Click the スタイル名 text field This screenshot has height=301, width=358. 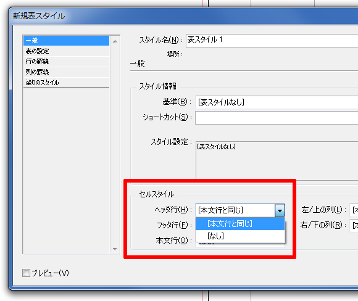pyautogui.click(x=272, y=41)
